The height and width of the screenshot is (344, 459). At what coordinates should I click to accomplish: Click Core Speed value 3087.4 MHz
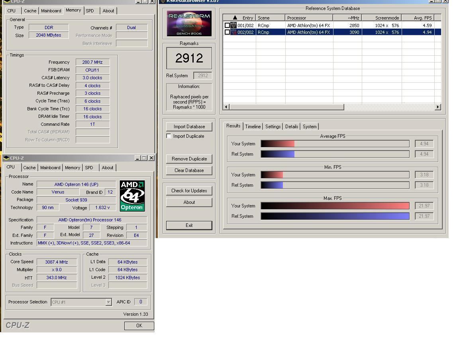(57, 262)
